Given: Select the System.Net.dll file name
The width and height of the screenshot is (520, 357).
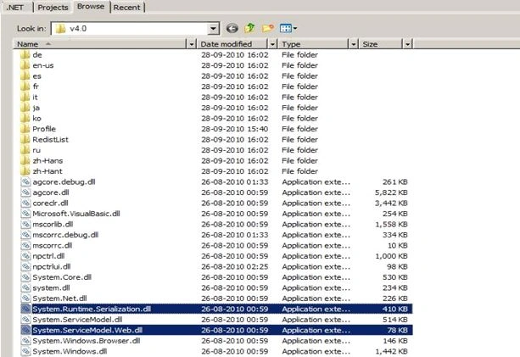Looking at the screenshot, I should click(x=59, y=298).
